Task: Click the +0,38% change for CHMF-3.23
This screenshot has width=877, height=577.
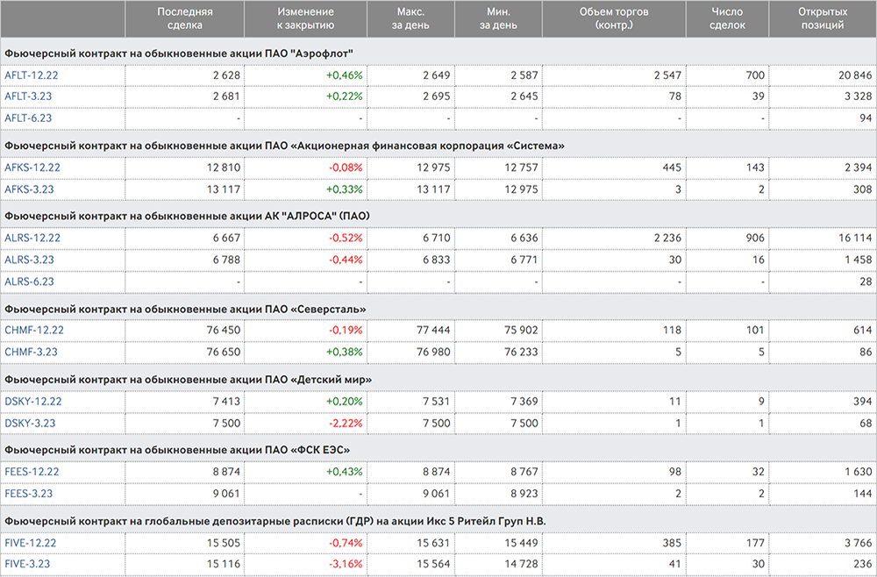Action: 345,353
